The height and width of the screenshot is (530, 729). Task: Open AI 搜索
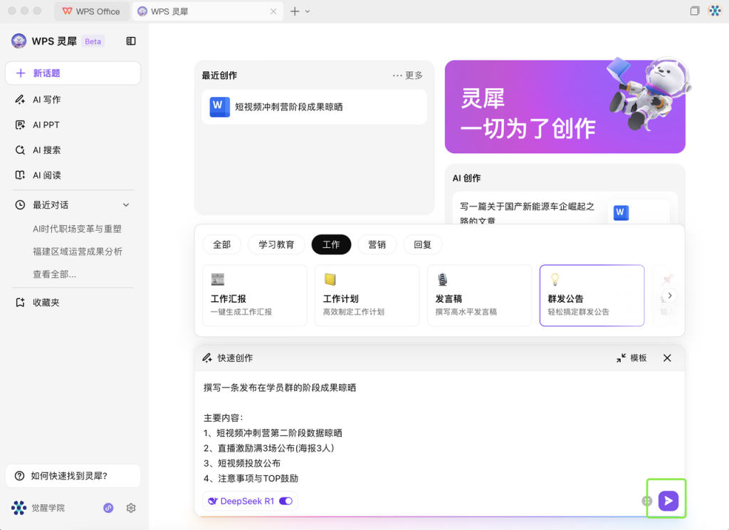[46, 150]
